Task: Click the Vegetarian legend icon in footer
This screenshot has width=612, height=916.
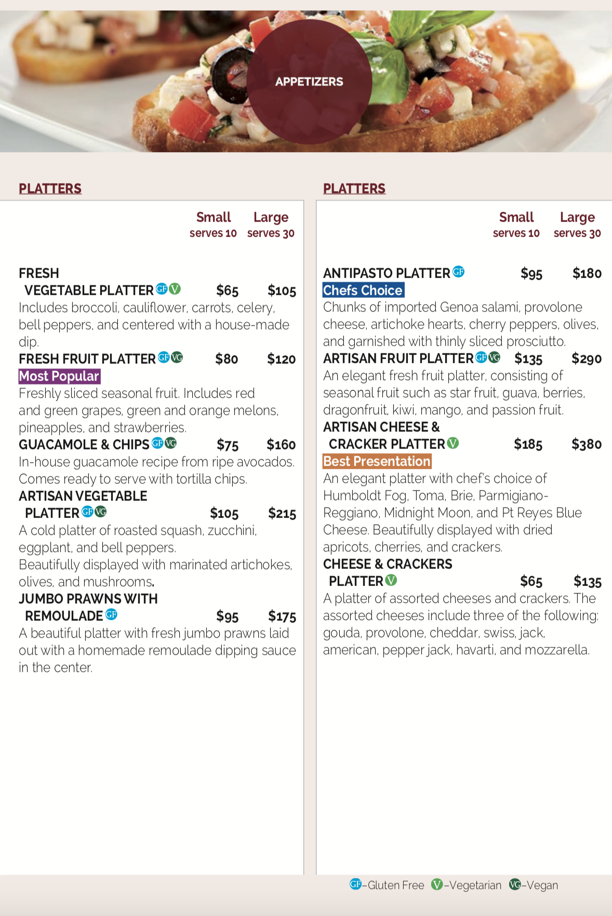Action: [x=437, y=884]
